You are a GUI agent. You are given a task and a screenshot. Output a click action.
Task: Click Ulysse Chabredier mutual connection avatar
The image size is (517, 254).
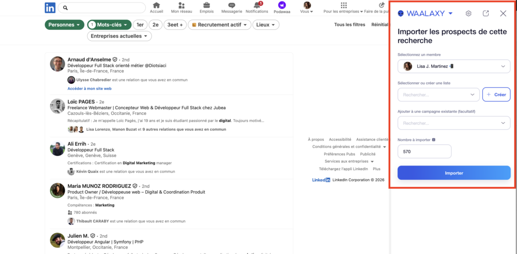pos(71,80)
